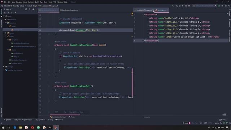Click locate/scroll-from-source icon in Explorer panel
The height and width of the screenshot is (130, 231).
click(26, 9)
